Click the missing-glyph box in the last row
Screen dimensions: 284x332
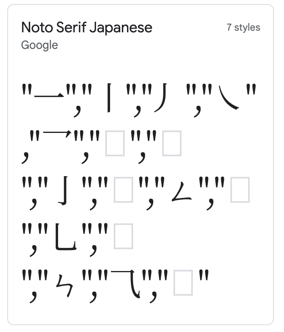click(183, 283)
